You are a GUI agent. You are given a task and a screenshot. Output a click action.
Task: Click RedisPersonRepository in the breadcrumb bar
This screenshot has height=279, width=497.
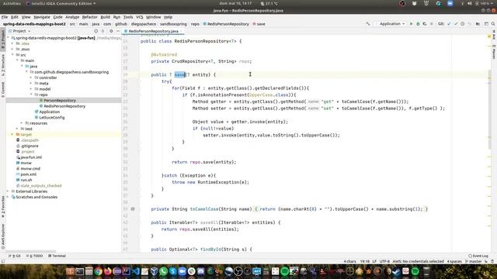226,24
